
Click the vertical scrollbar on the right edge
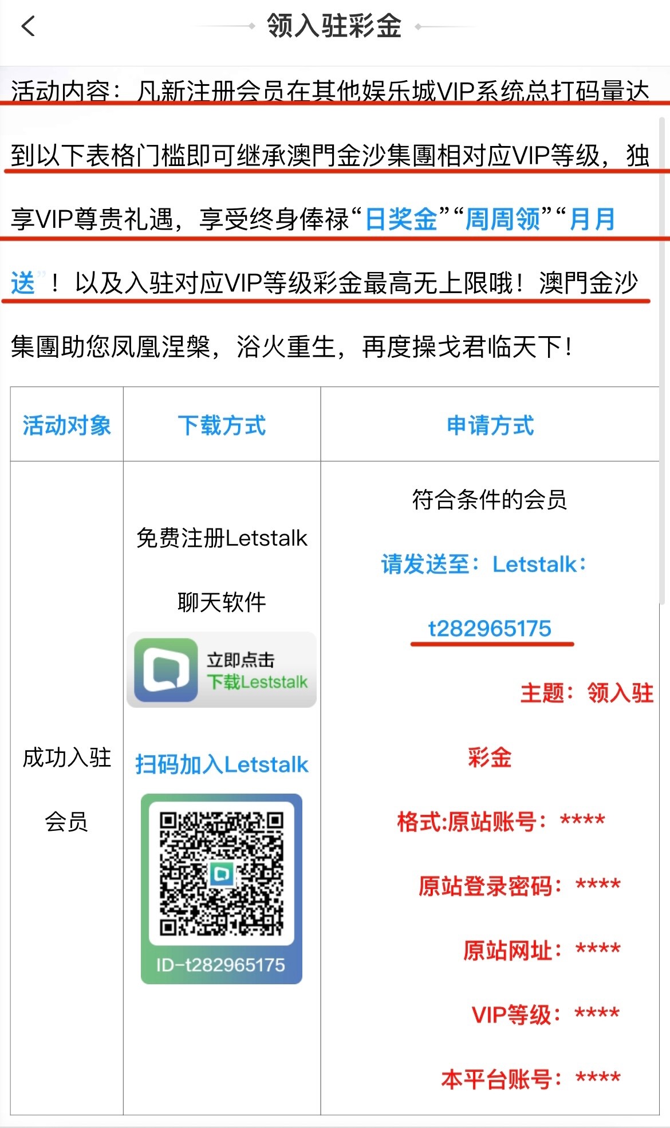click(662, 361)
